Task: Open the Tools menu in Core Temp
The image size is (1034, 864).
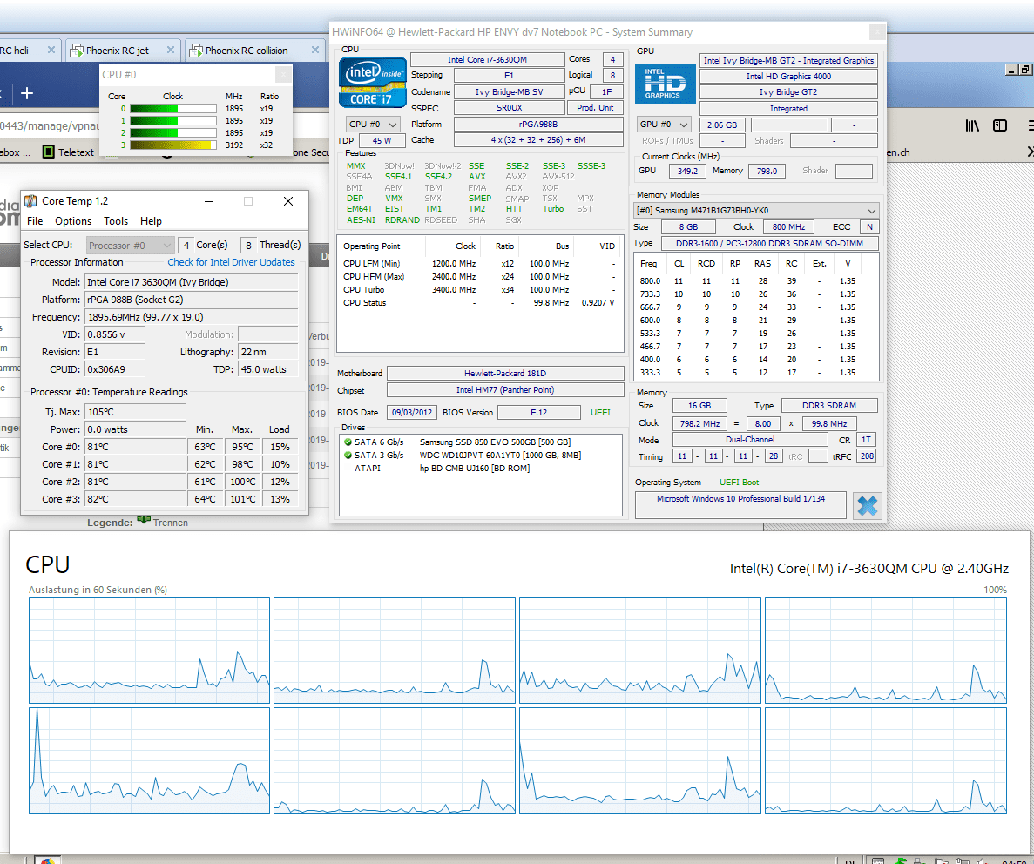Action: [116, 221]
